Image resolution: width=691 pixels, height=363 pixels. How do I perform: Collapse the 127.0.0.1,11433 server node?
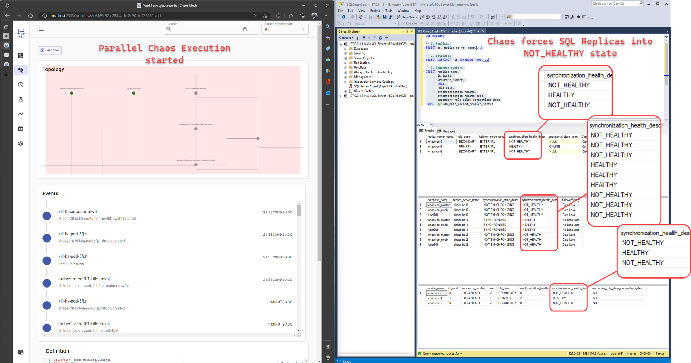tap(341, 44)
